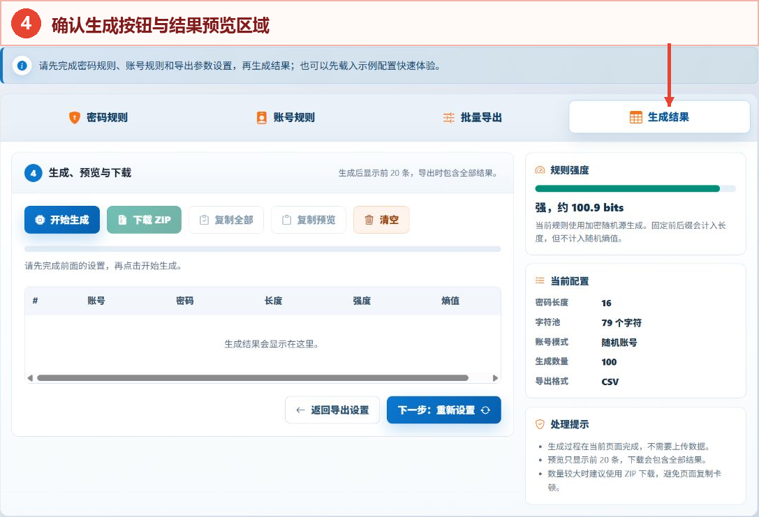Screen dimensions: 759x517
Task: Click the info icon in the notice banner
Action: [x=22, y=66]
